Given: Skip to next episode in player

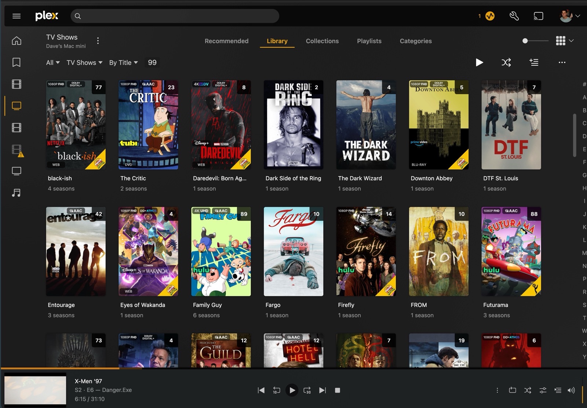Looking at the screenshot, I should (322, 390).
